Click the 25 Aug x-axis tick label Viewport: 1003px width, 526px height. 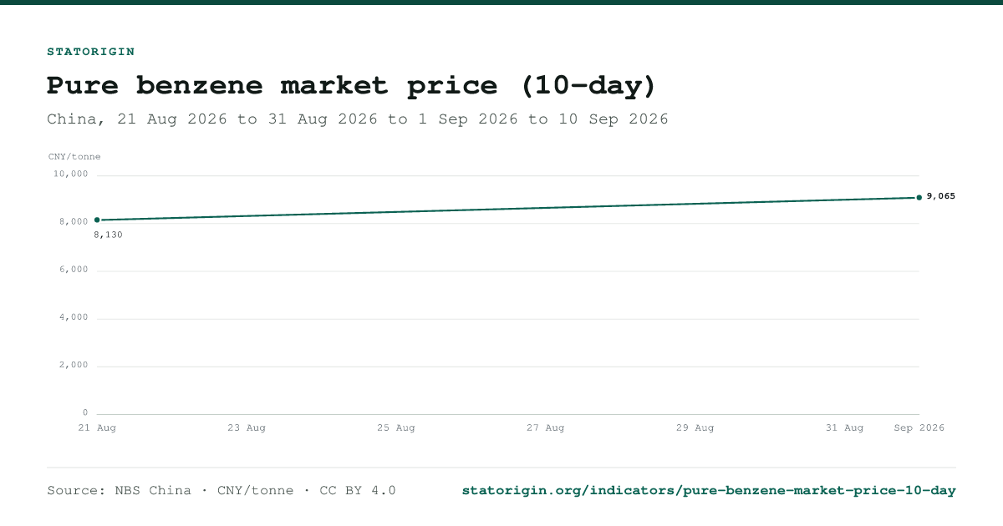[x=396, y=427]
